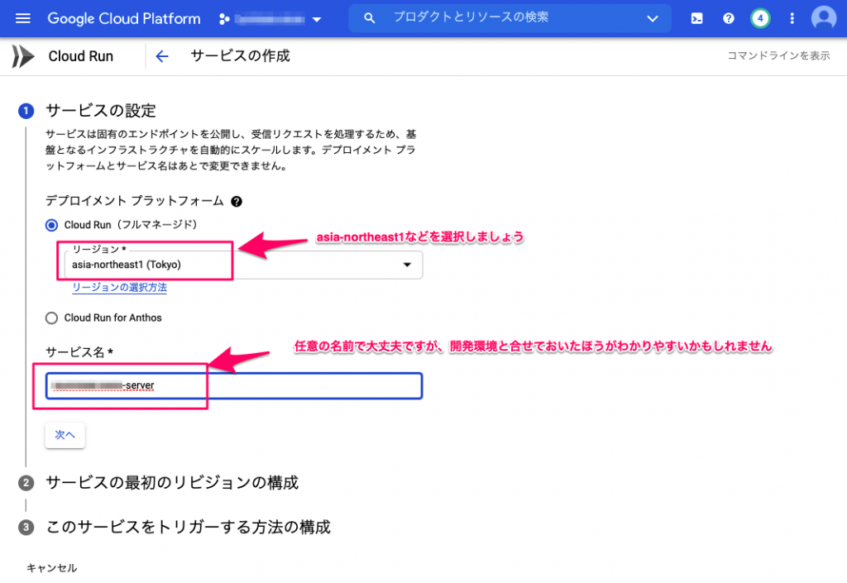847x583 pixels.
Task: Click the Google Cloud Platform logo
Action: [124, 18]
